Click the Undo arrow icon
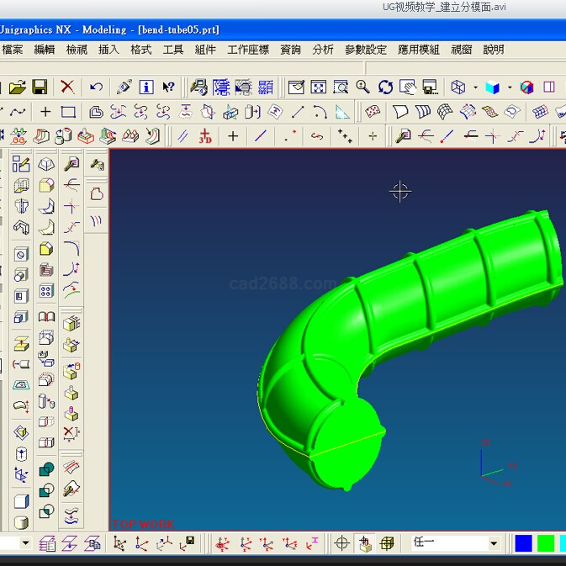 click(x=97, y=87)
